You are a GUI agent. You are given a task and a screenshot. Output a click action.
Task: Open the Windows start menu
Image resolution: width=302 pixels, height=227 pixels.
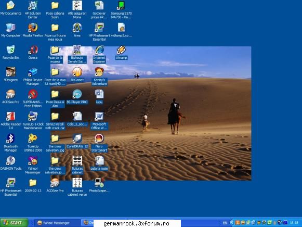click(x=14, y=223)
